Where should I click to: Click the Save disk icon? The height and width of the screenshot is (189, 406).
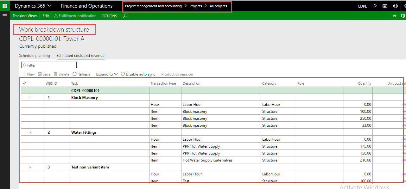pyautogui.click(x=44, y=74)
